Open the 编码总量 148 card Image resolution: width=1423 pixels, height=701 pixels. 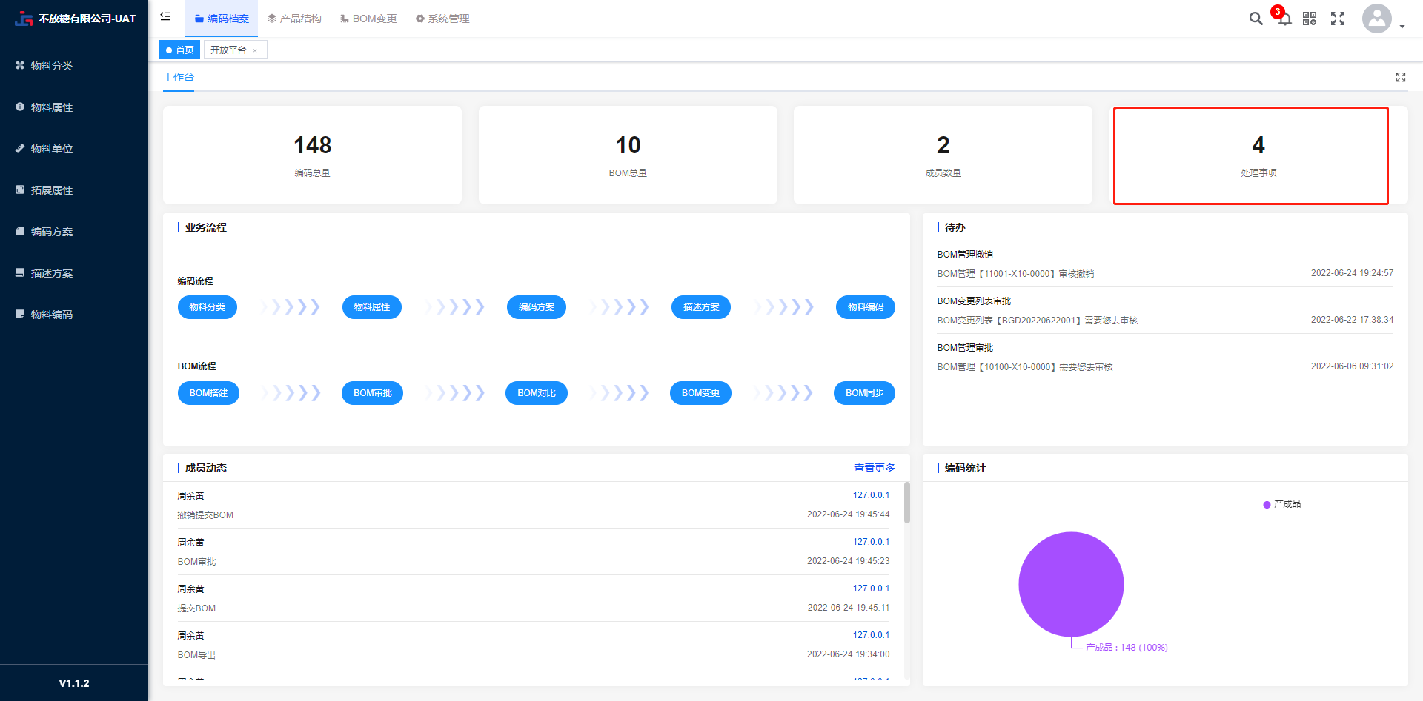tap(312, 155)
